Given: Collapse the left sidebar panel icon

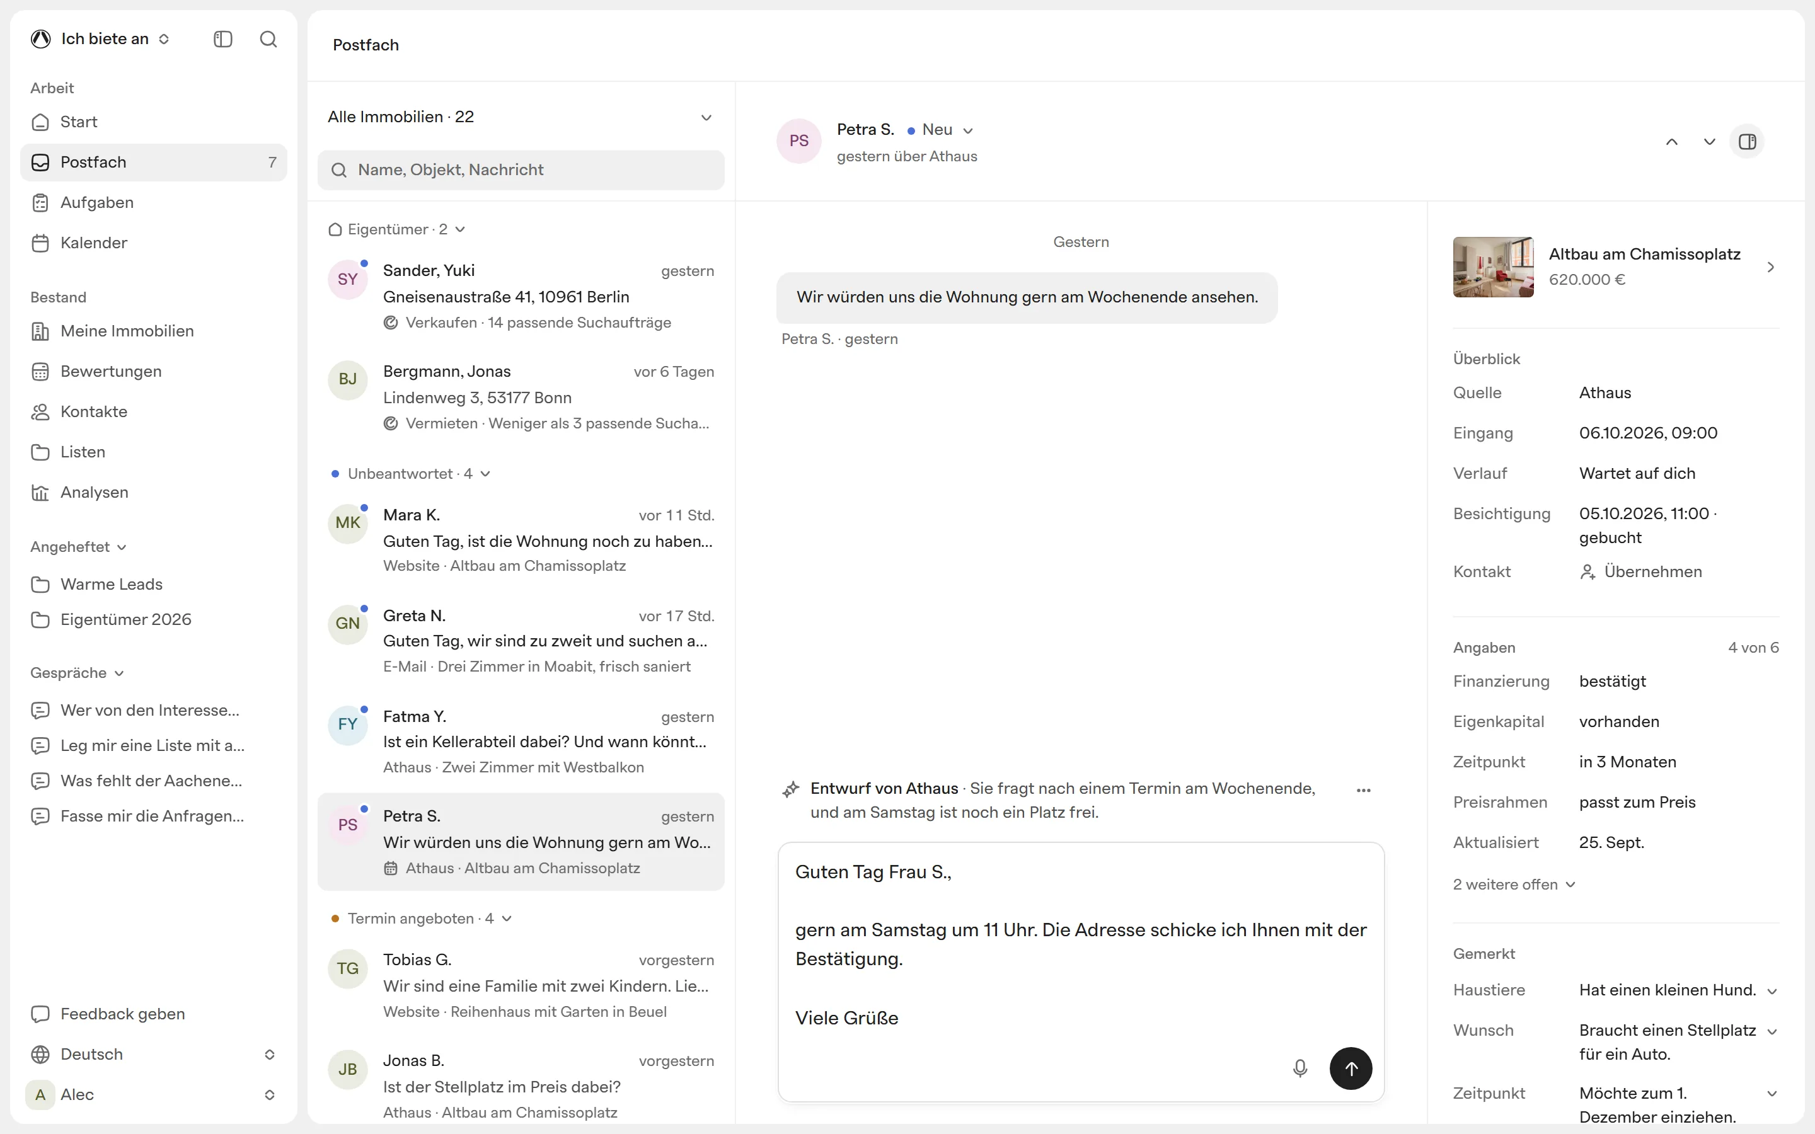Looking at the screenshot, I should [222, 39].
